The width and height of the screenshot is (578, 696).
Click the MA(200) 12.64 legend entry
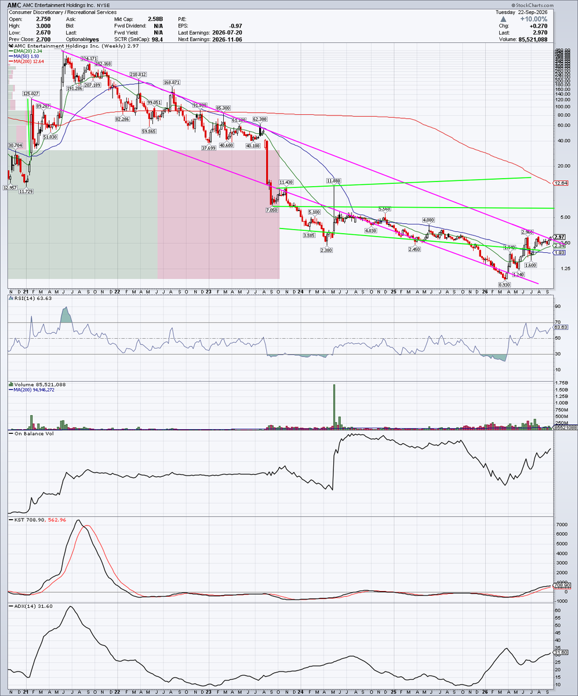click(x=26, y=61)
